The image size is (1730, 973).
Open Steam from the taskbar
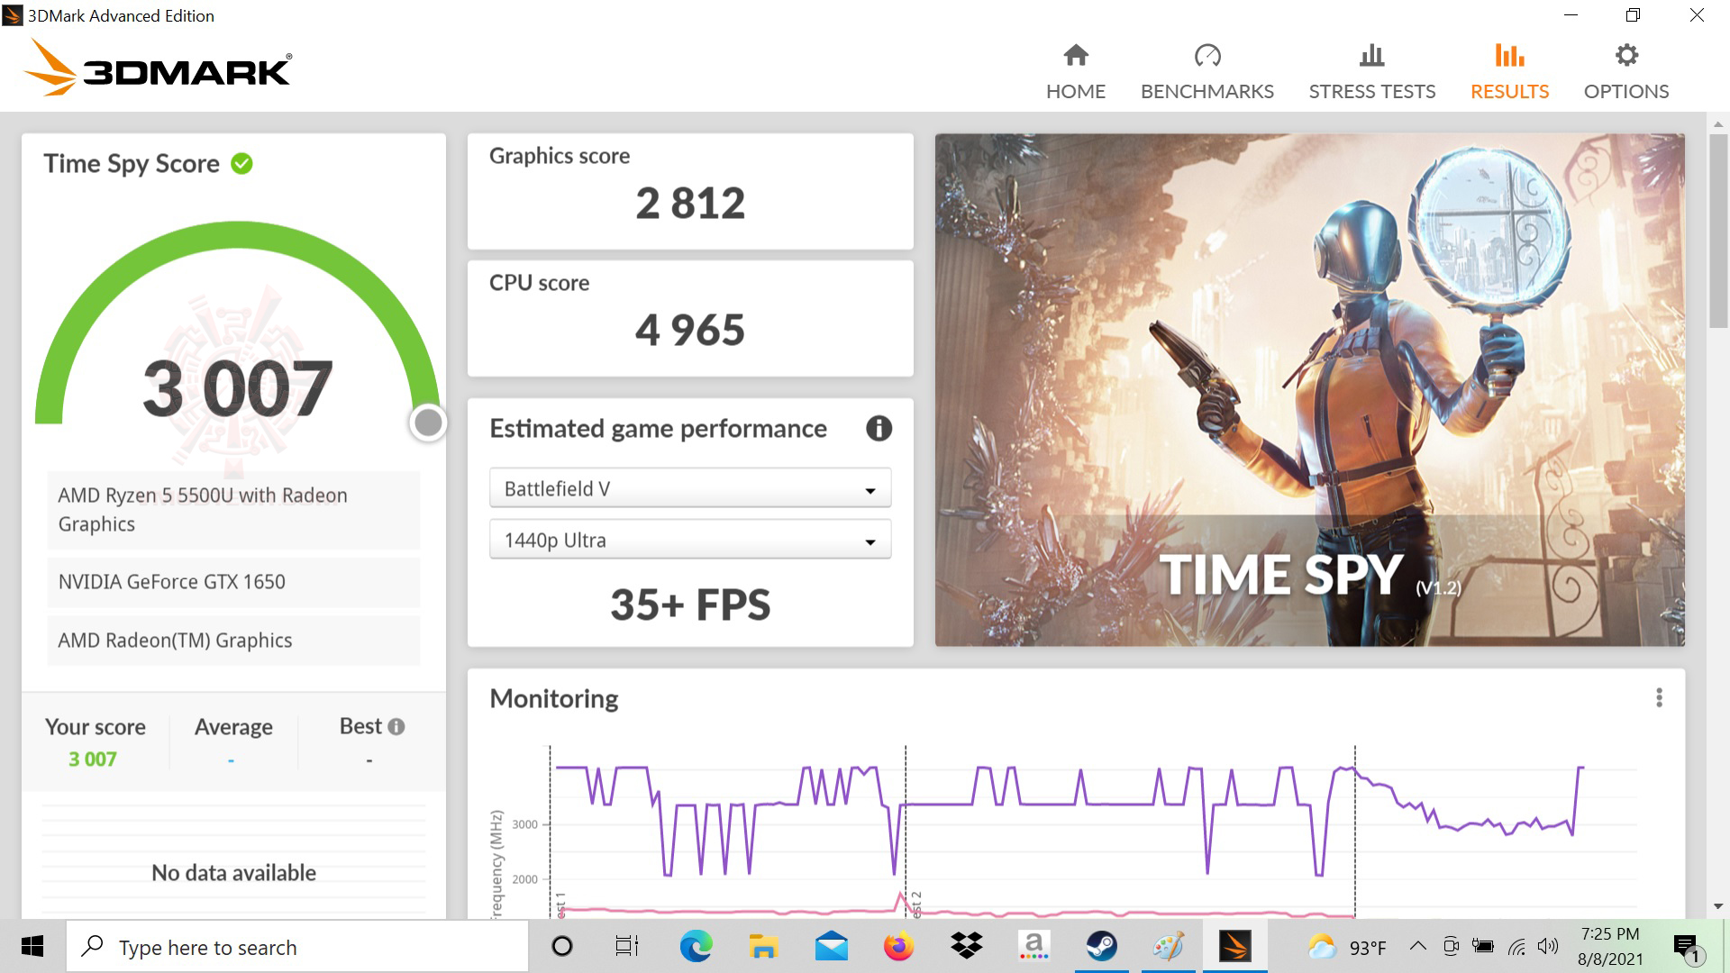1101,946
